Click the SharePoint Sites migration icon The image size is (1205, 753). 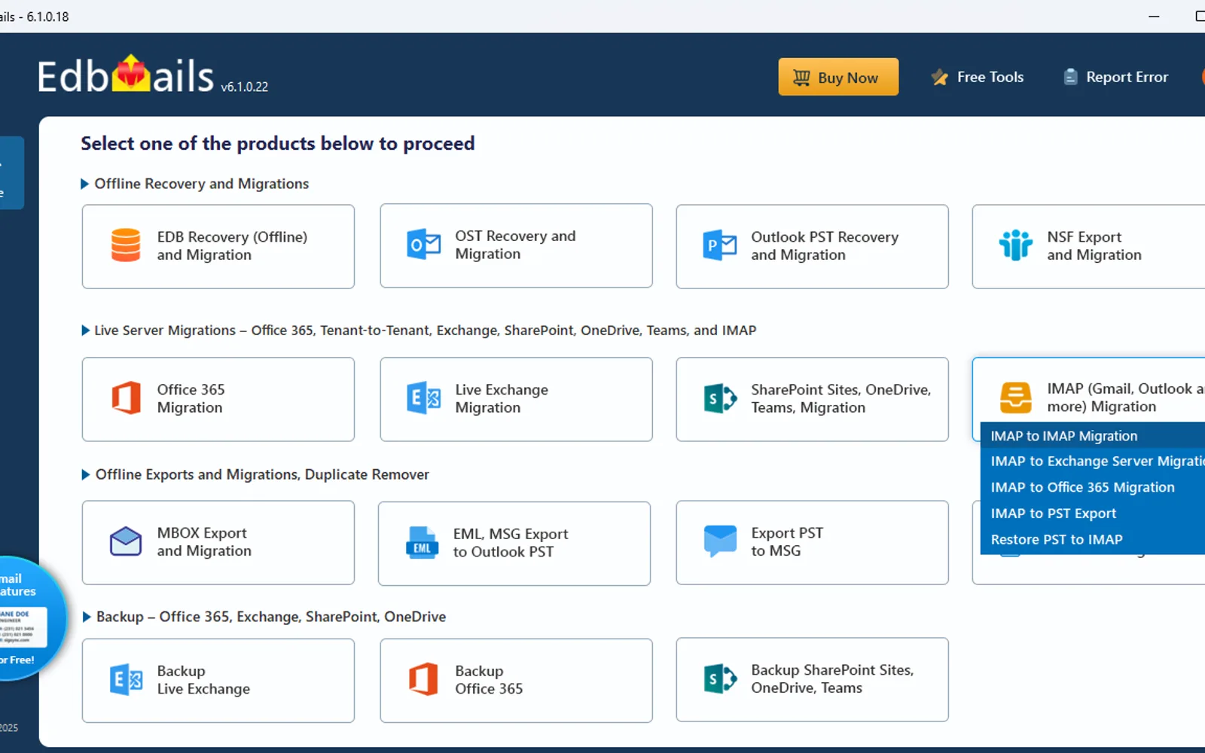click(719, 398)
